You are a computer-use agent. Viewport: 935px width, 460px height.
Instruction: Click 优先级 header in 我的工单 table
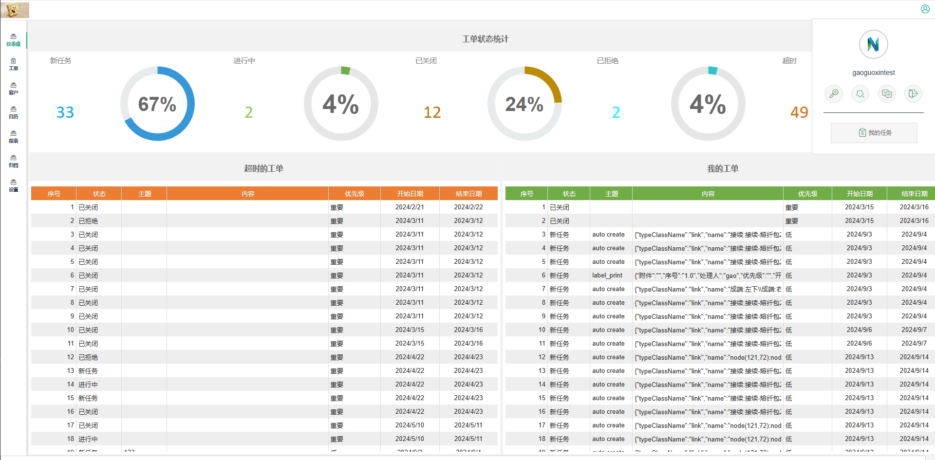click(807, 194)
